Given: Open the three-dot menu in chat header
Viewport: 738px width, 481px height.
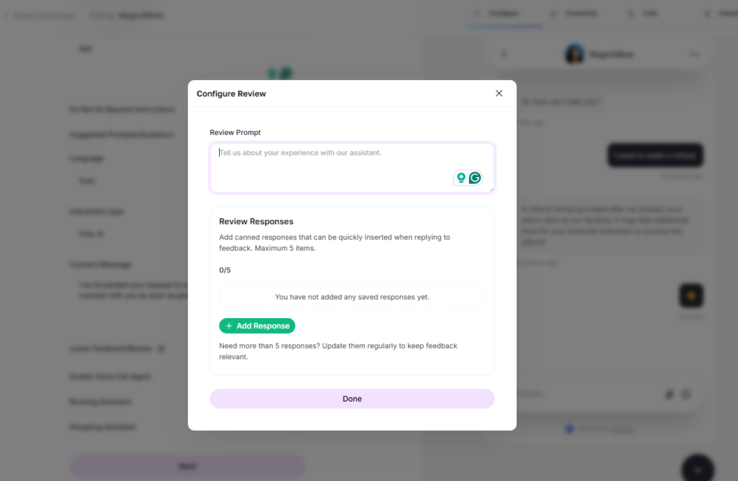Looking at the screenshot, I should pos(695,54).
